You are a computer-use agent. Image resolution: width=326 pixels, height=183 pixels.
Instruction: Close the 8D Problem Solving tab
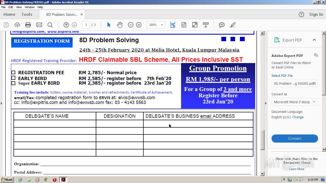click(81, 14)
